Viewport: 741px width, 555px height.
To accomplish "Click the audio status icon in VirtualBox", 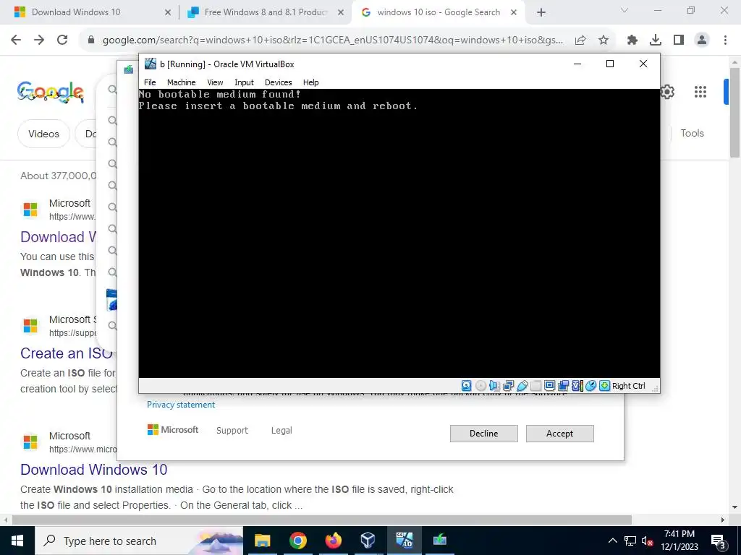I will (x=494, y=386).
